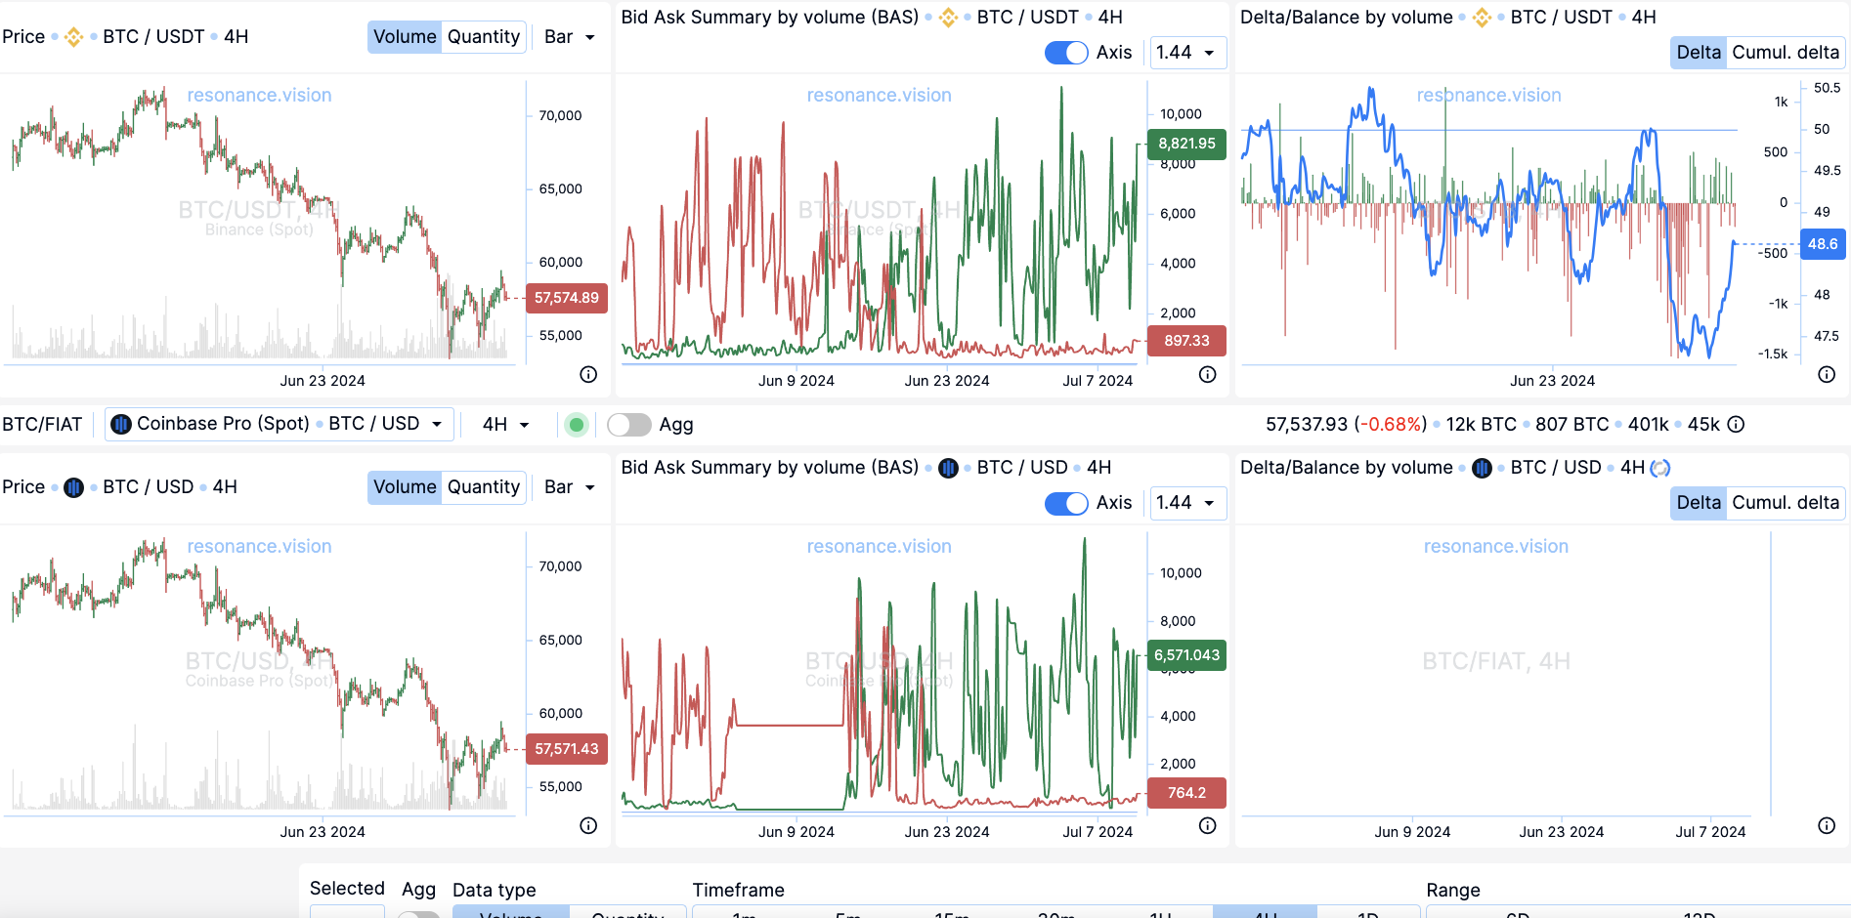Click info icon on BTC/USDT price chart
Screen dimensions: 1851x918
point(588,374)
